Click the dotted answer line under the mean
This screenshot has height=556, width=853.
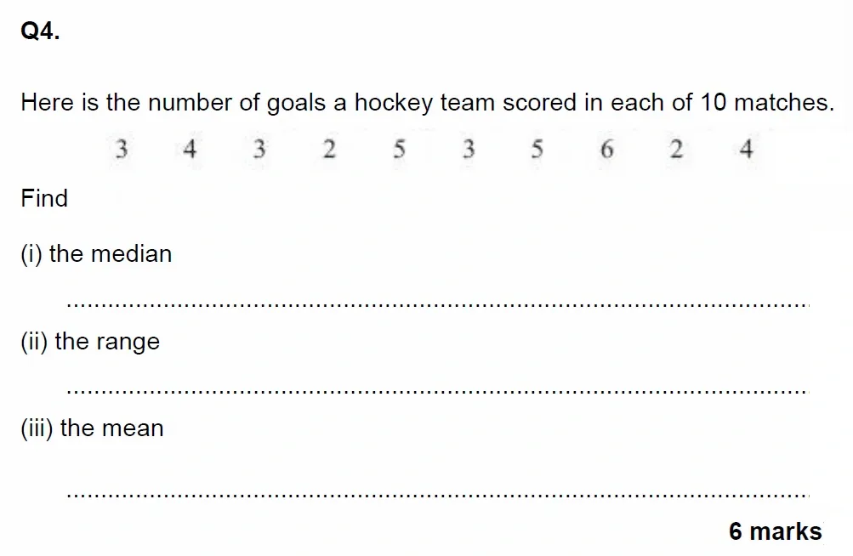437,493
